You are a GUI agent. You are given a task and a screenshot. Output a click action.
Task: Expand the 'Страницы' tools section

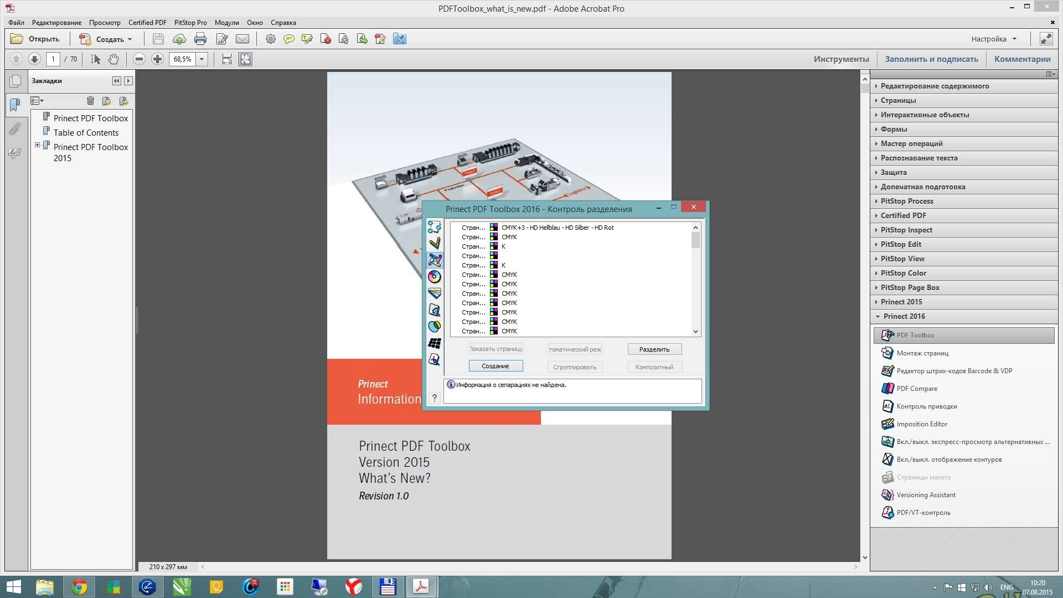pos(964,100)
